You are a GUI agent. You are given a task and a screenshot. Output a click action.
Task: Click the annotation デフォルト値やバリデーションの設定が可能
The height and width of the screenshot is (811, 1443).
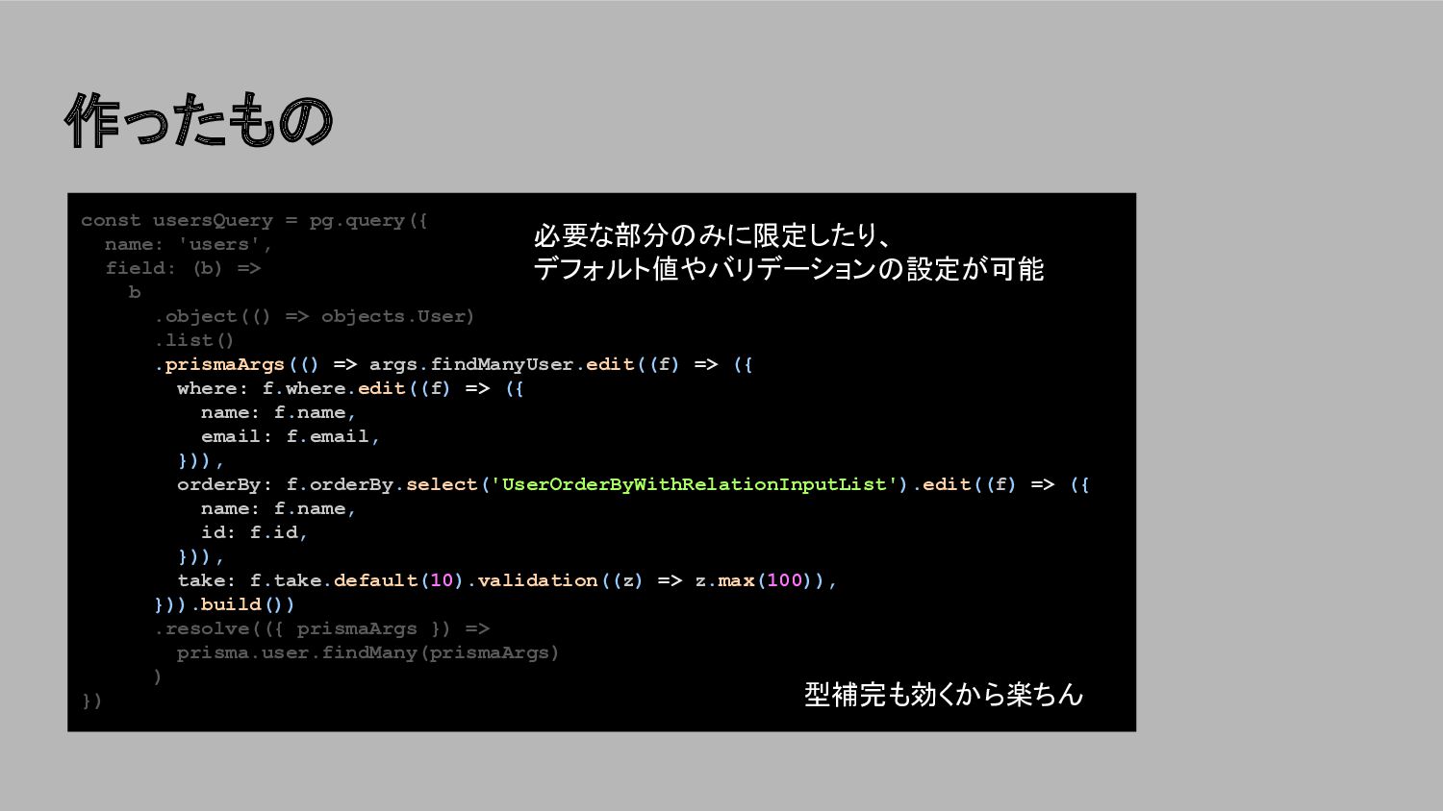[789, 269]
